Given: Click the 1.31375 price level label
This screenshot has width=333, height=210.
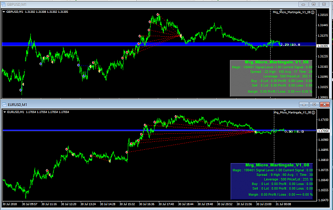Looking at the screenshot, I should click(323, 36).
